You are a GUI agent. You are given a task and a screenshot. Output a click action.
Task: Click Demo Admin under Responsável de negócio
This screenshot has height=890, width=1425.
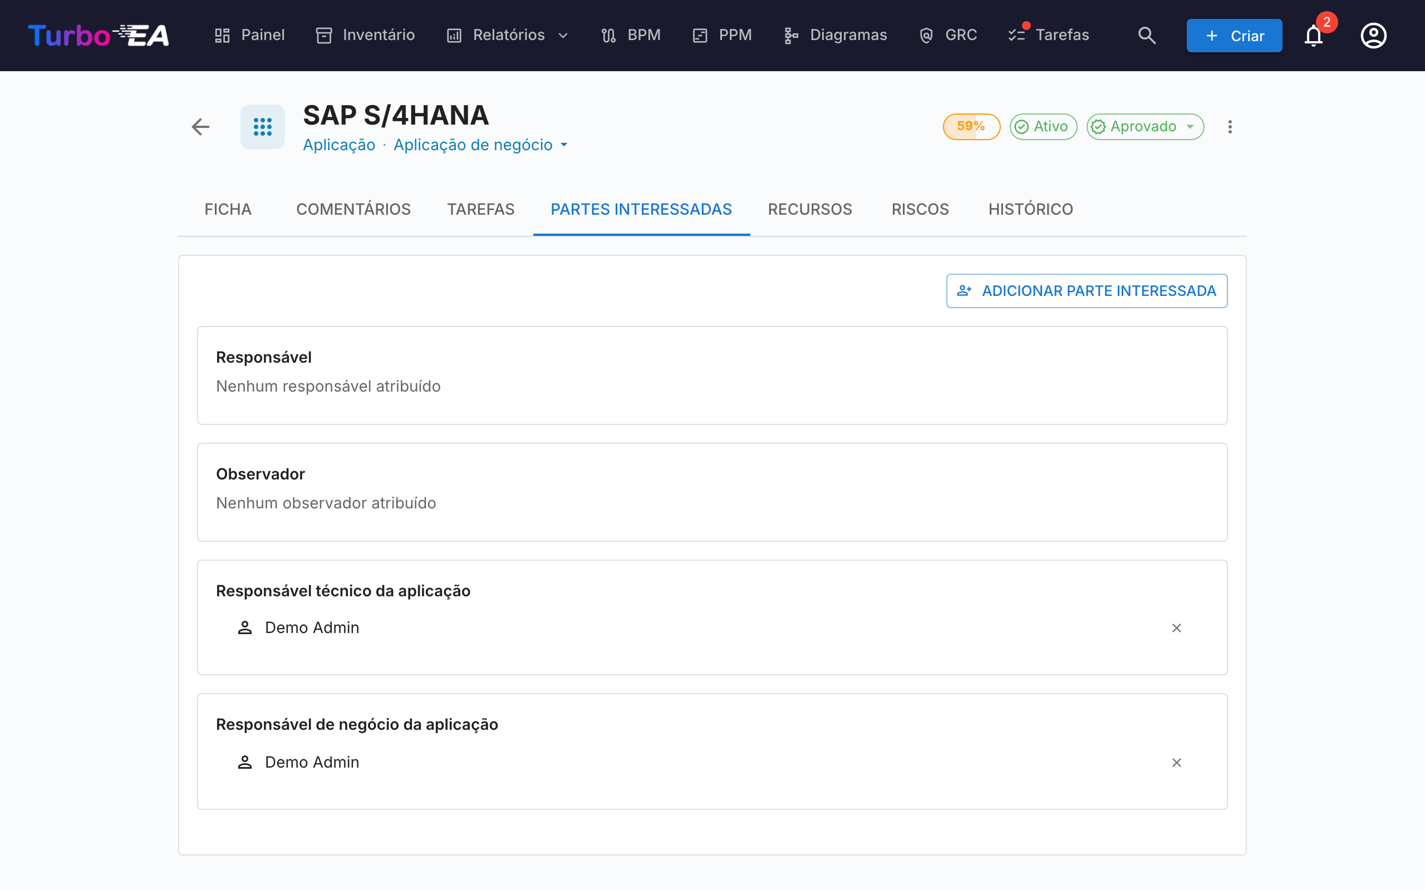(x=312, y=762)
